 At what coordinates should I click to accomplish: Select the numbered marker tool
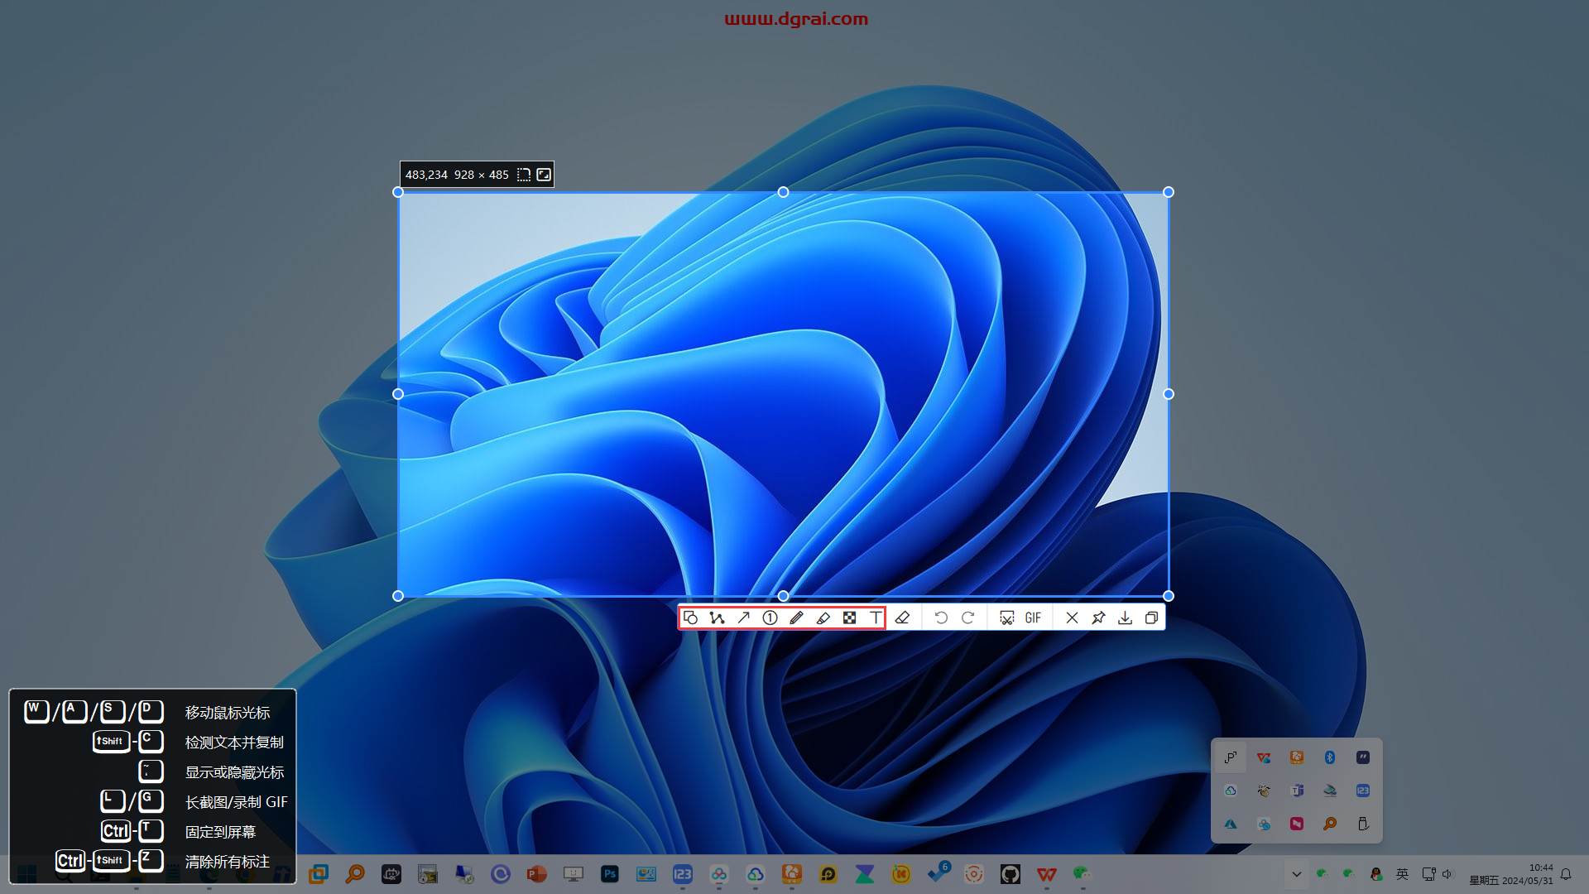click(x=770, y=618)
